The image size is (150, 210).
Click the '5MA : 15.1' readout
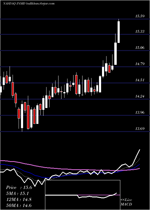coord(18,193)
